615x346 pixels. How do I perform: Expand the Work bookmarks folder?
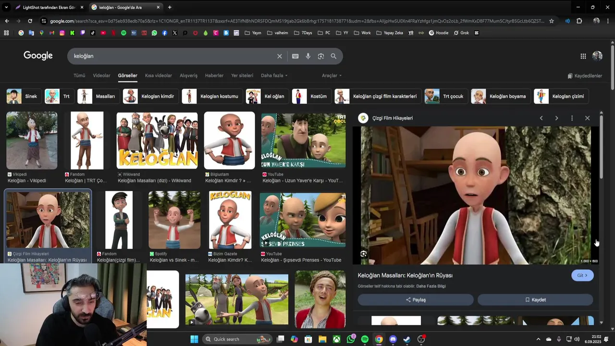[x=362, y=33]
